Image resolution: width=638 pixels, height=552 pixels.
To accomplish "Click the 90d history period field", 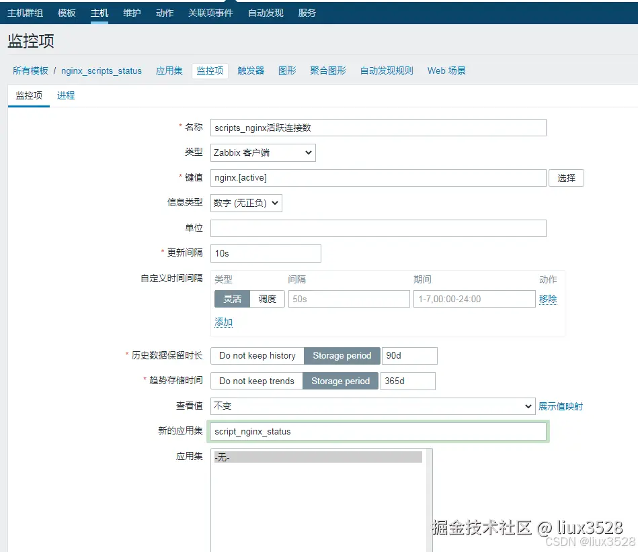I will click(x=409, y=356).
